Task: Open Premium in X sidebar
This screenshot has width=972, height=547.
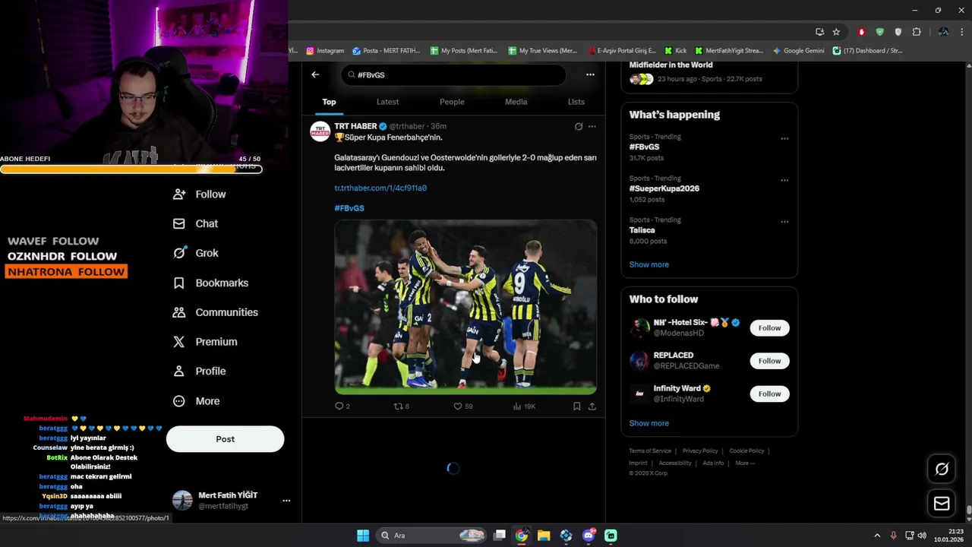Action: [x=205, y=342]
